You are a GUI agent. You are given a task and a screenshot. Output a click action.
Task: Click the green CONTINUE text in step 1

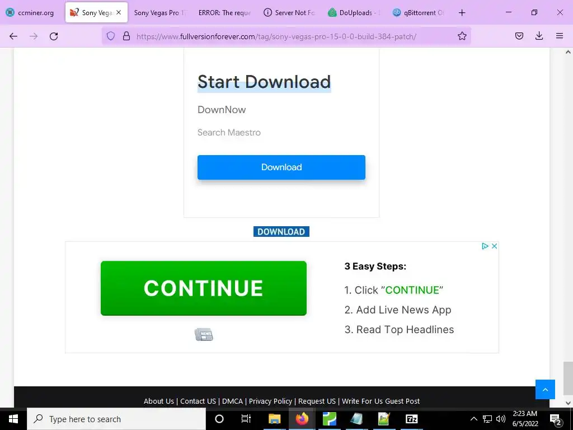[412, 290]
